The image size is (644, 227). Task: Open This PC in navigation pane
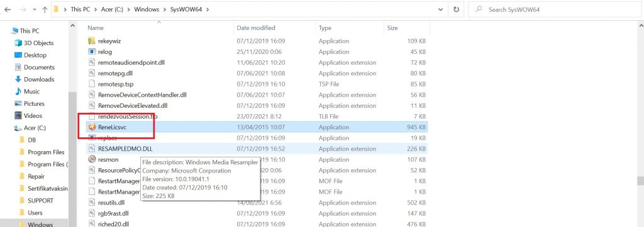click(x=30, y=31)
